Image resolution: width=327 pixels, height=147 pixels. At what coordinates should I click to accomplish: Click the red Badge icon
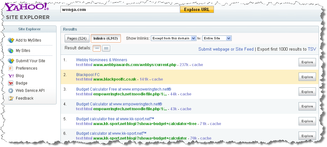[11, 83]
